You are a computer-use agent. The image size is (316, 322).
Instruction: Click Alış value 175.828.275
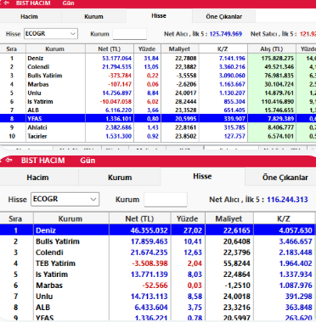pyautogui.click(x=277, y=59)
